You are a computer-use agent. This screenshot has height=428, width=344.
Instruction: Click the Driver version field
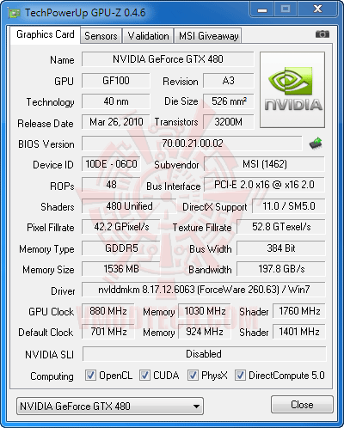204,290
